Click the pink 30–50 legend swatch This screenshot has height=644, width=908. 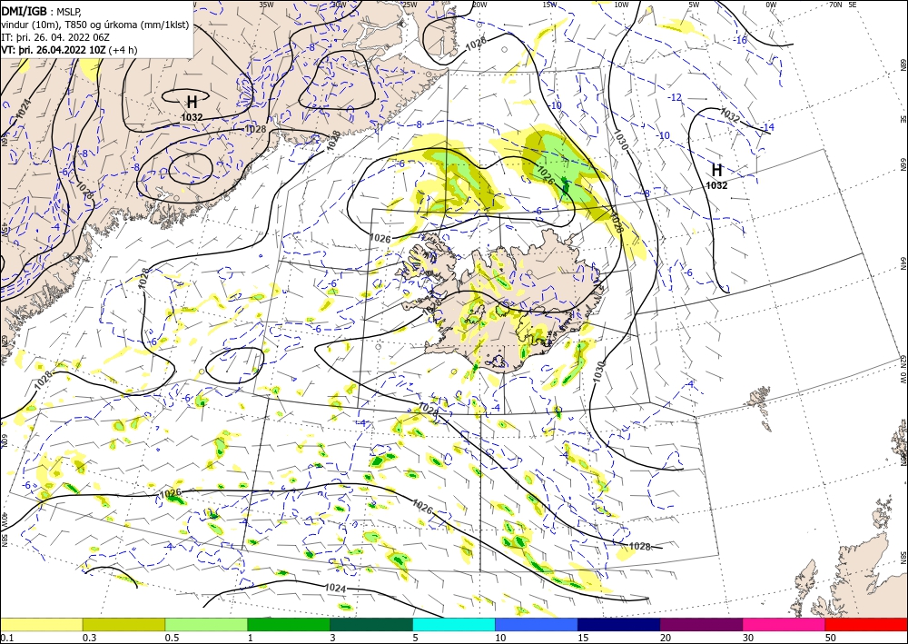click(785, 624)
